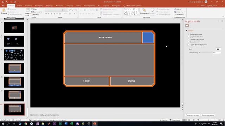Save the presentation from quick access toolbar
The image size is (225, 126).
pyautogui.click(x=3, y=2)
